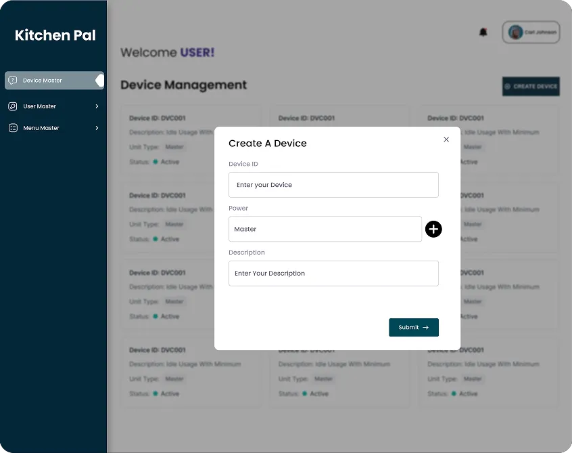This screenshot has height=453, width=572.
Task: Open Menu Master menu item
Action: pos(41,128)
